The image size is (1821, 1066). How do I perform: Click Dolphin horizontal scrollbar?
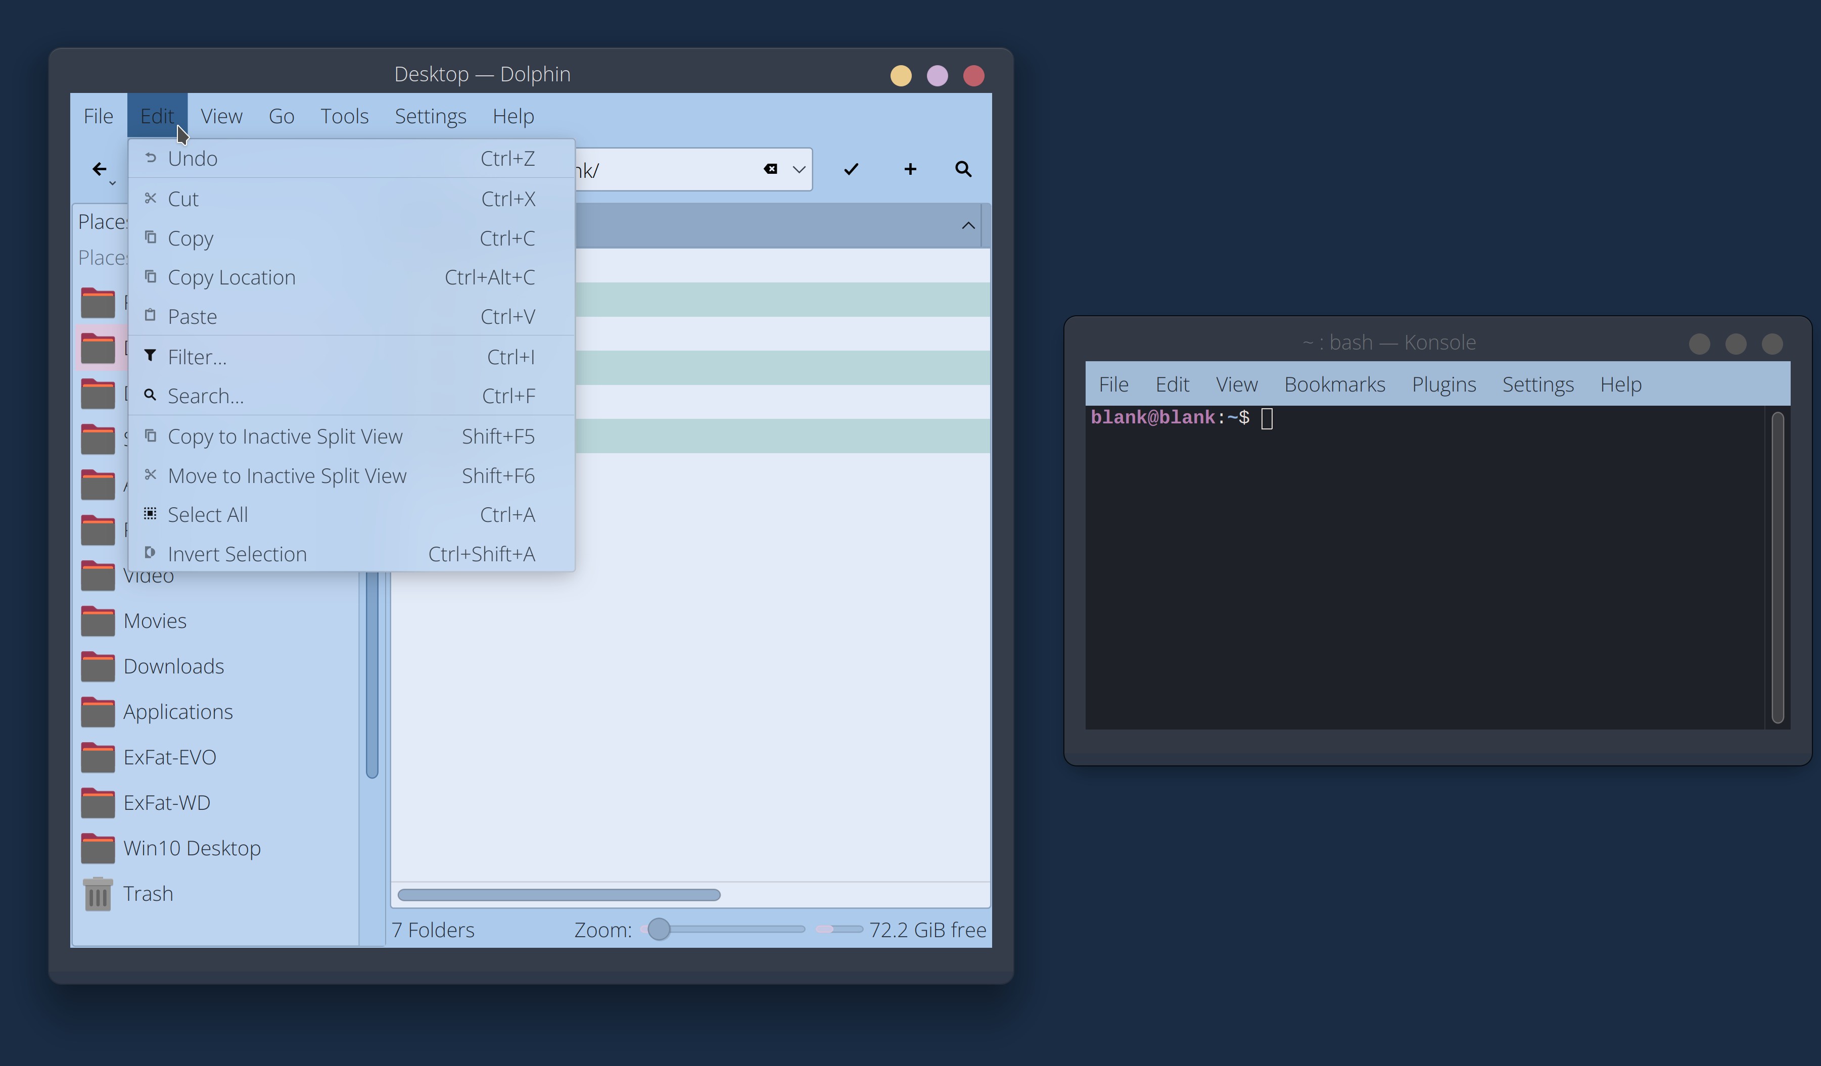pyautogui.click(x=558, y=895)
